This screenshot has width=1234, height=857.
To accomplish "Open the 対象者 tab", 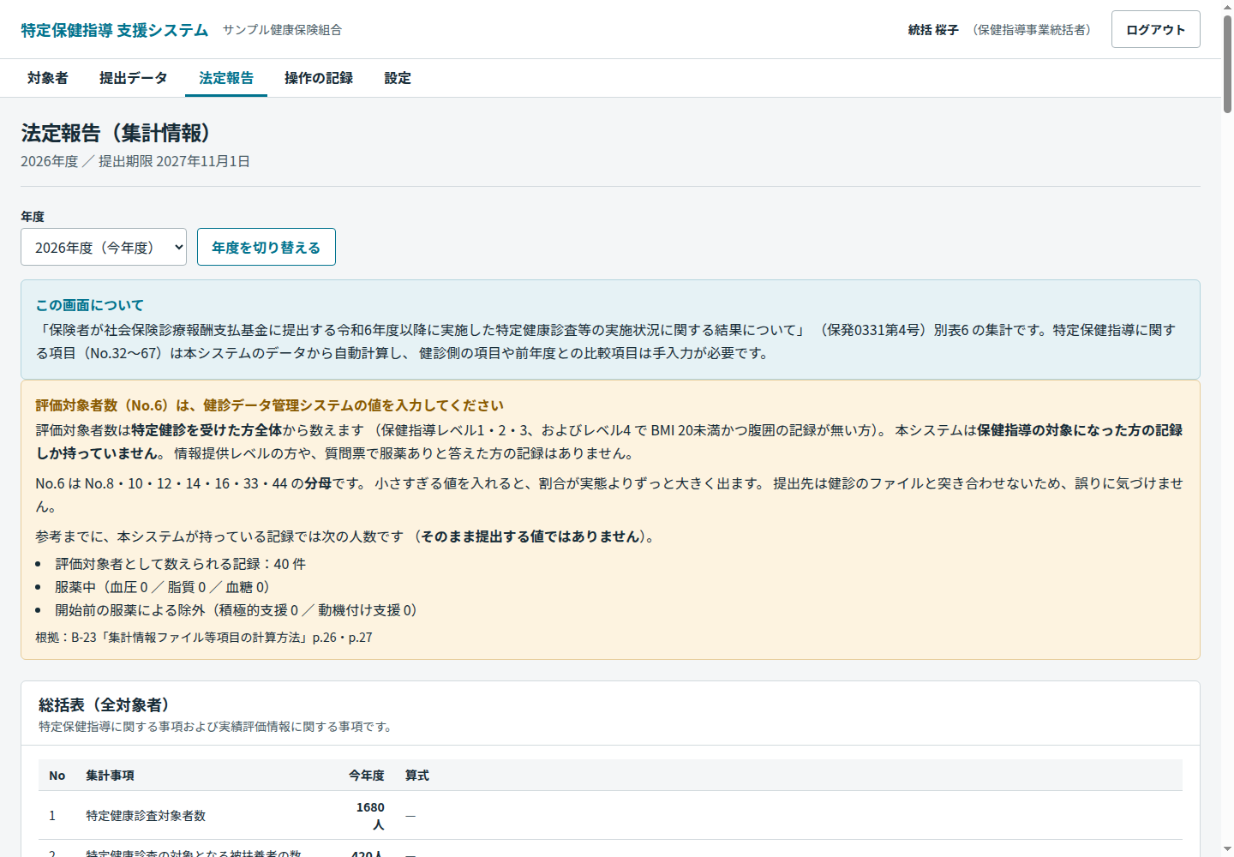I will pos(48,78).
